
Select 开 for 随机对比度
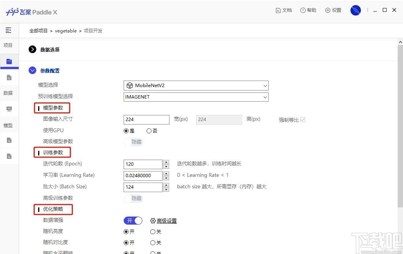126,243
